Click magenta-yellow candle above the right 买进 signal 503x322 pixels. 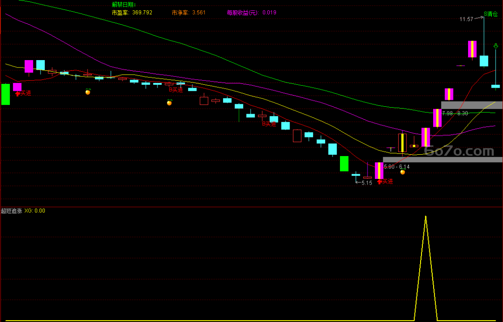pos(379,171)
